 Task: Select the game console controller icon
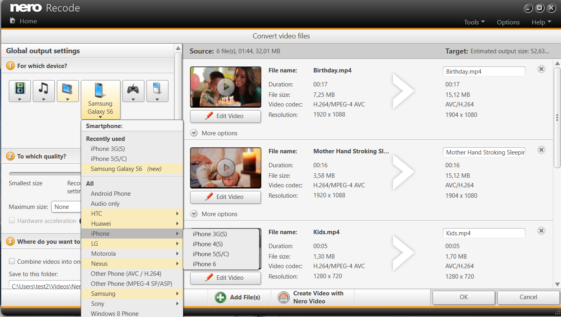(x=133, y=91)
